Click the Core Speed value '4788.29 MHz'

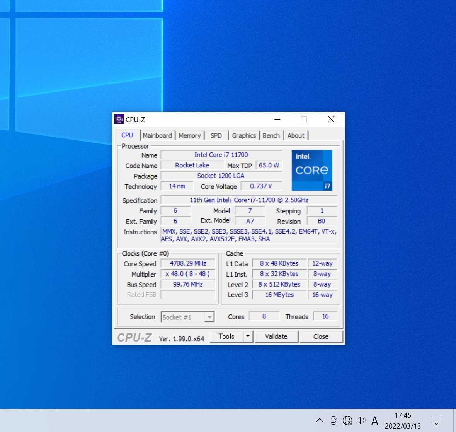[x=188, y=263]
